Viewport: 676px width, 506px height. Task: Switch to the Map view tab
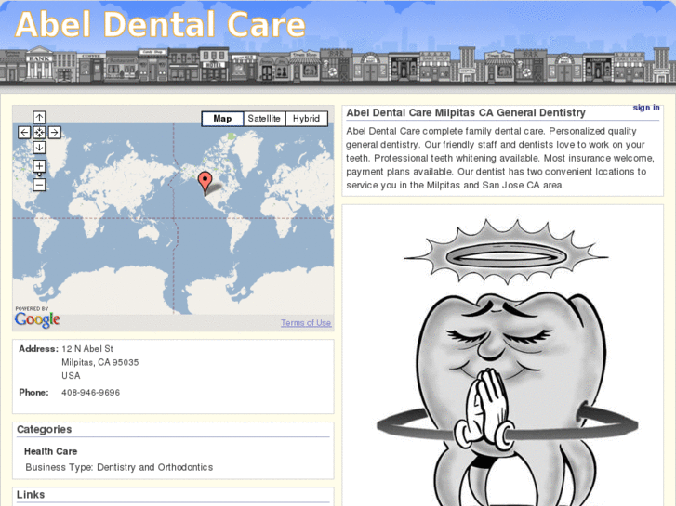(x=222, y=119)
